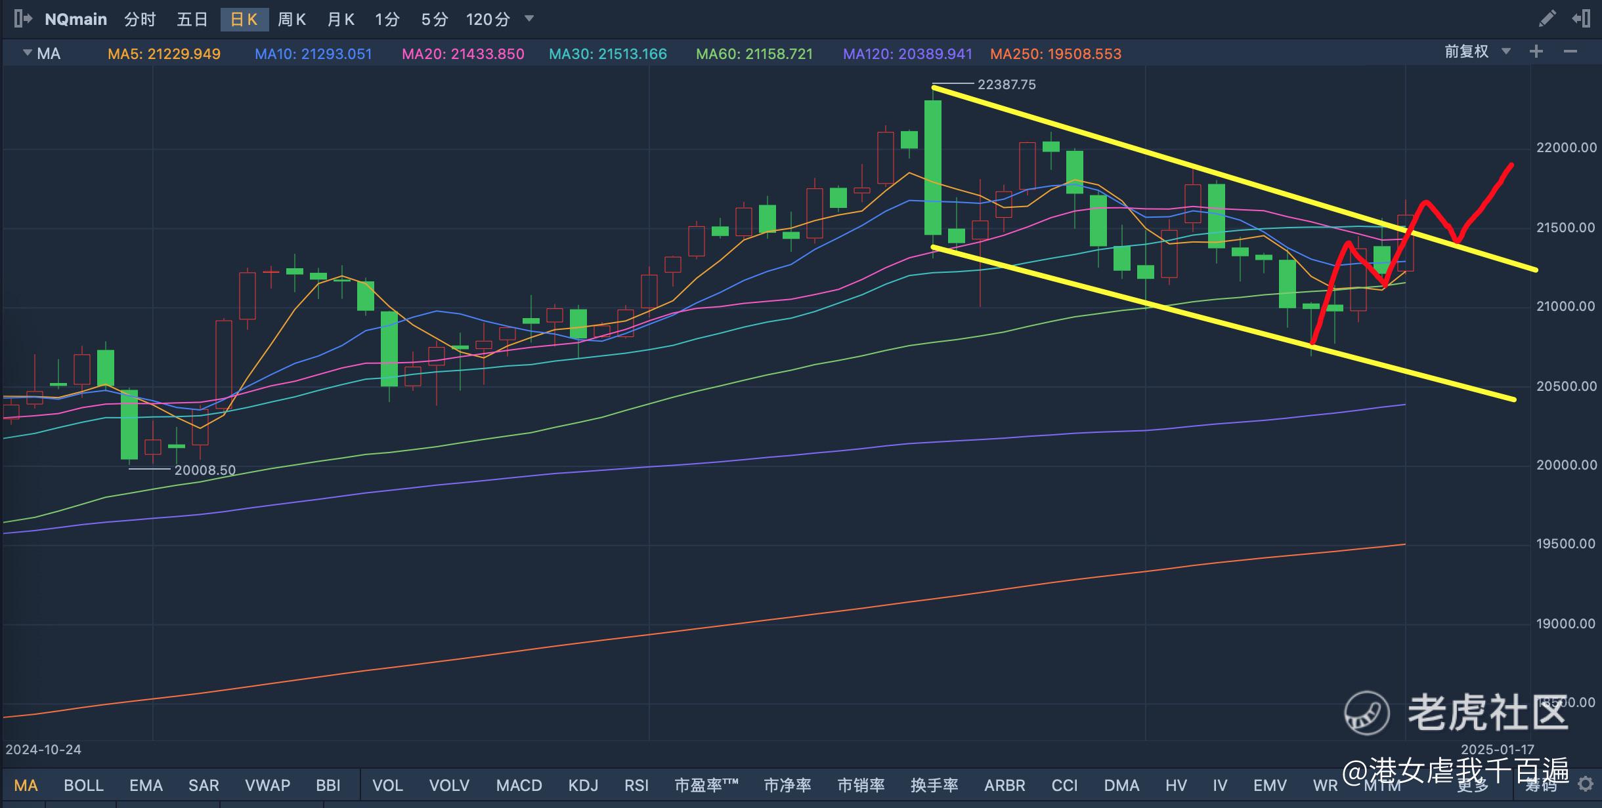Click the 2024-10-24 start date label
The image size is (1602, 808).
click(43, 750)
